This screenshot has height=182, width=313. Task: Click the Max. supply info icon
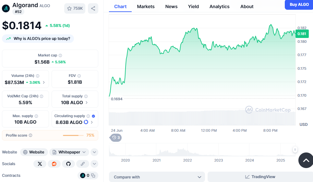(x=36, y=116)
